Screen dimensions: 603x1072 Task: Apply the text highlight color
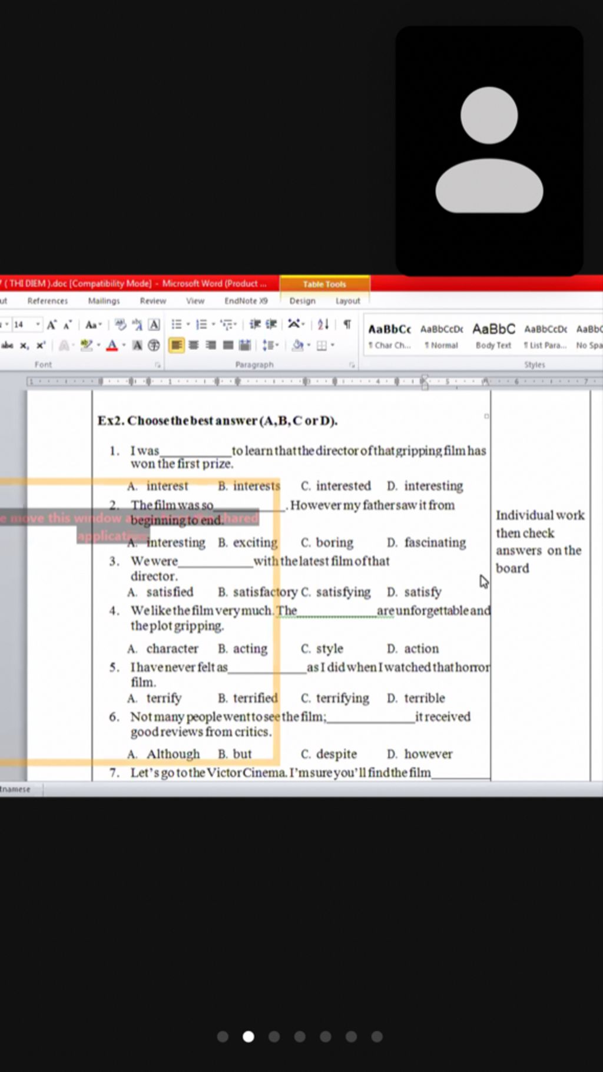point(87,346)
